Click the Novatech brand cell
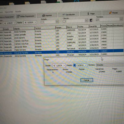The height and width of the screenshot is (124, 124). [x=72, y=49]
